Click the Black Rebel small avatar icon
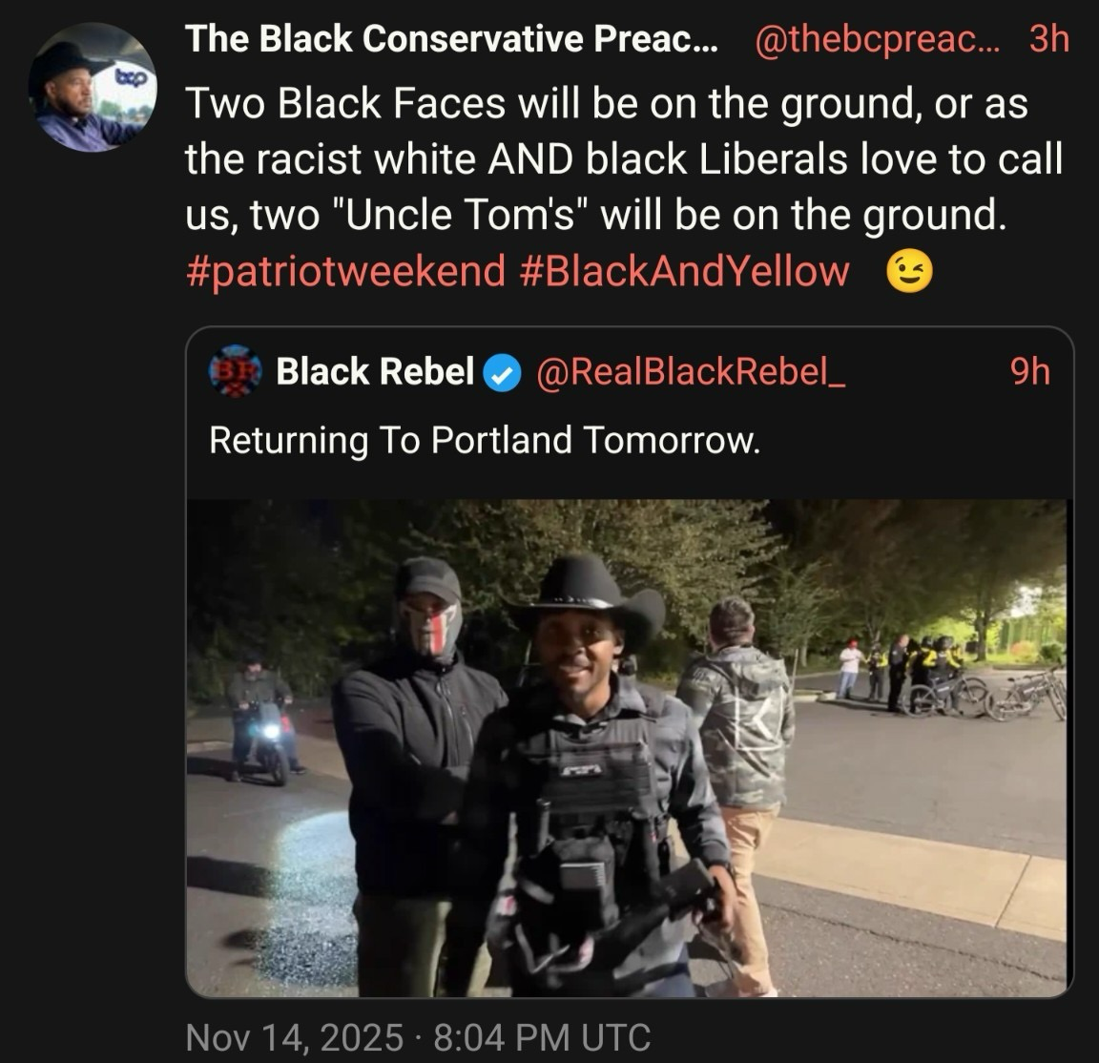Viewport: 1099px width, 1063px height. 234,371
